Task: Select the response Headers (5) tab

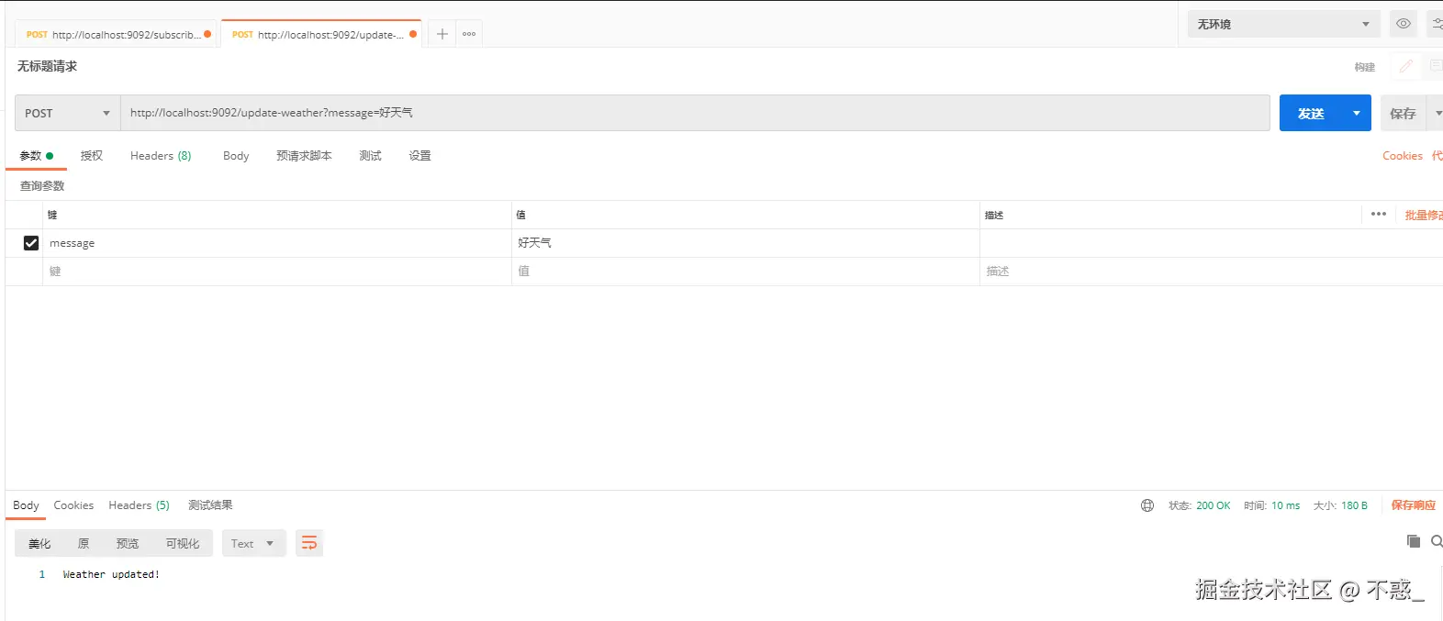Action: (139, 505)
